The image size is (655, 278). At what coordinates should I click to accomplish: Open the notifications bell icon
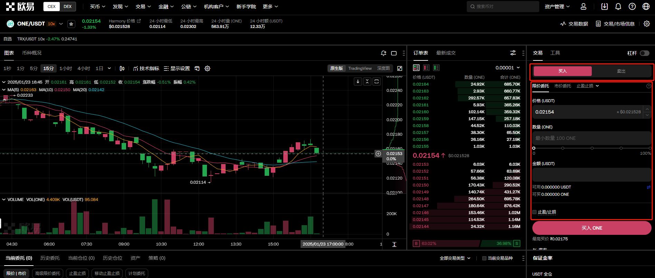618,7
